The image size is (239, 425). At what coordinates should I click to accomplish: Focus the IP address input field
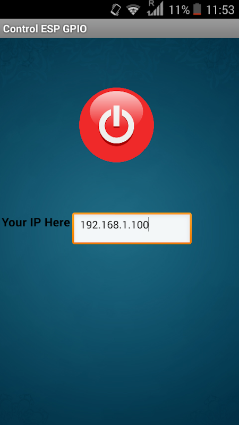click(x=132, y=228)
